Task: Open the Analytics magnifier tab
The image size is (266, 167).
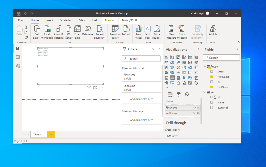Action: (x=187, y=95)
